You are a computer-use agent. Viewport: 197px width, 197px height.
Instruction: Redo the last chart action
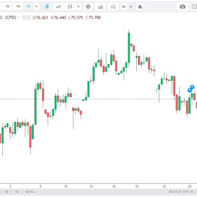pyautogui.click(x=131, y=7)
